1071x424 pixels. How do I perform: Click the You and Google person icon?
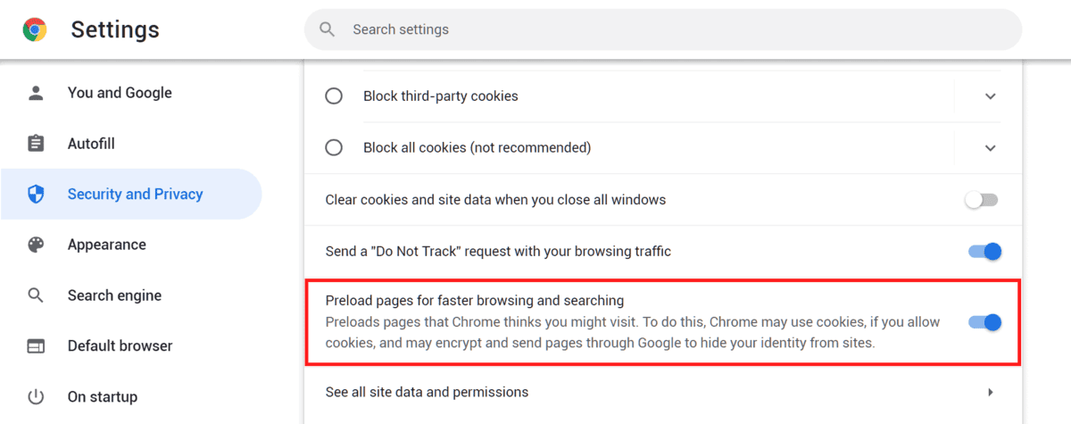tap(36, 93)
